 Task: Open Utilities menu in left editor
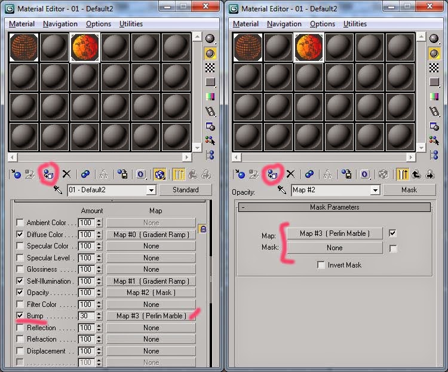pyautogui.click(x=131, y=24)
